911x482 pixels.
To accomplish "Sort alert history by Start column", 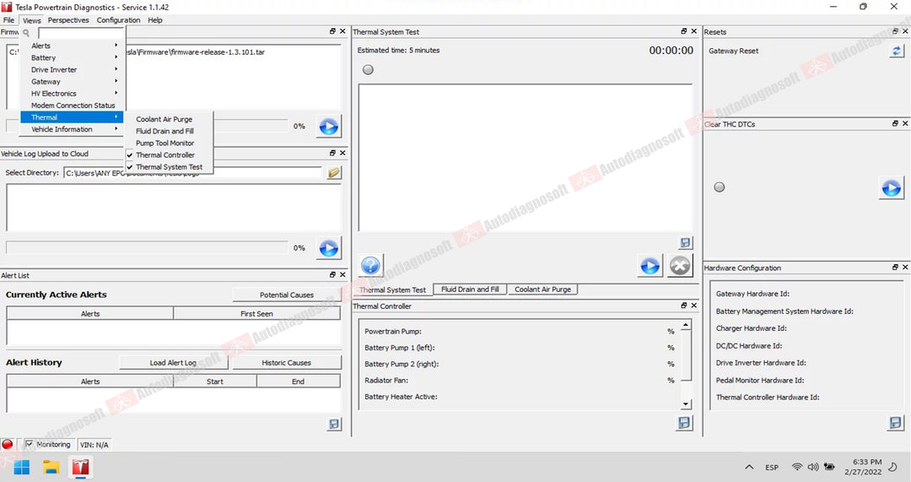I will pos(215,382).
